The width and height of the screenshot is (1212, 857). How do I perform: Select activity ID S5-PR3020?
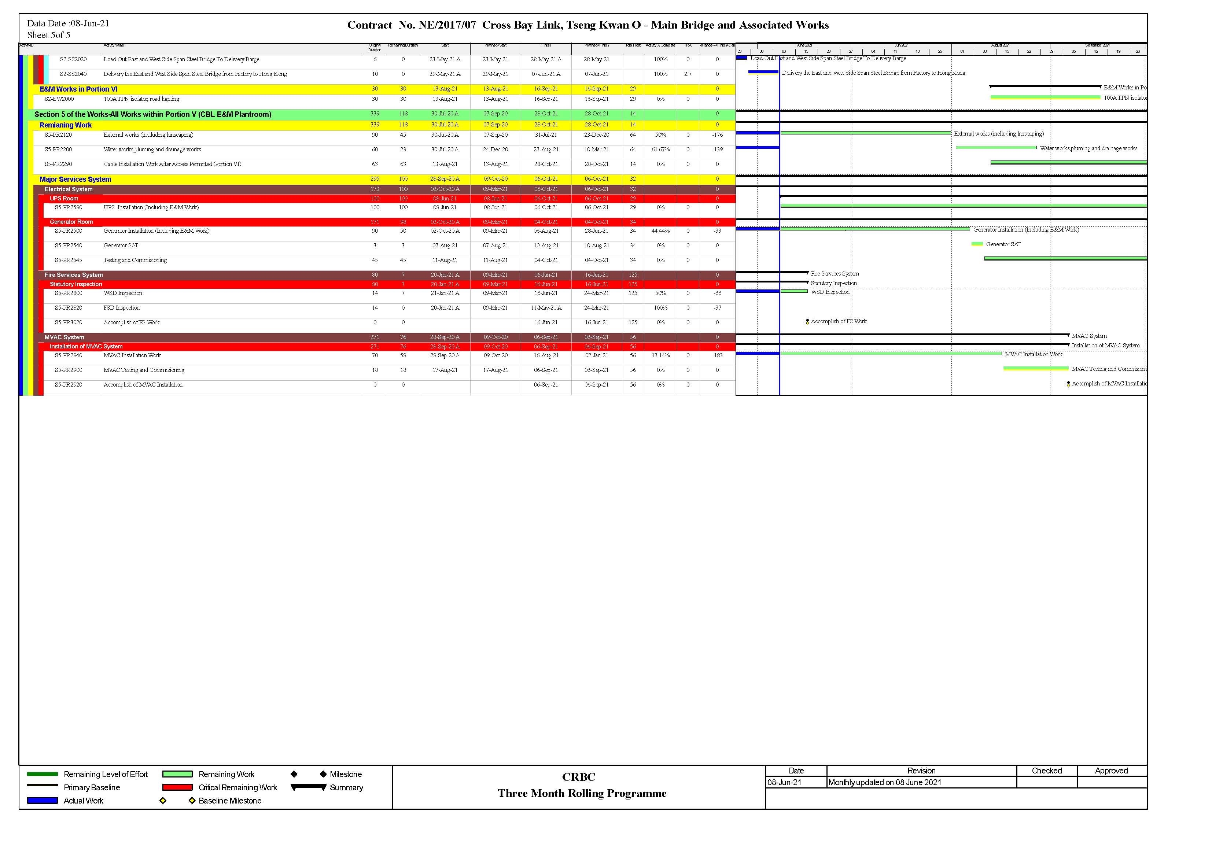69,323
